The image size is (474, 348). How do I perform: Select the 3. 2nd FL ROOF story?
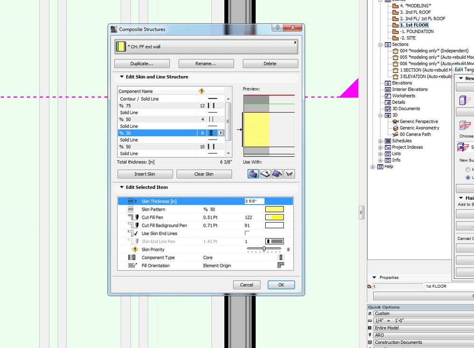[x=415, y=12]
